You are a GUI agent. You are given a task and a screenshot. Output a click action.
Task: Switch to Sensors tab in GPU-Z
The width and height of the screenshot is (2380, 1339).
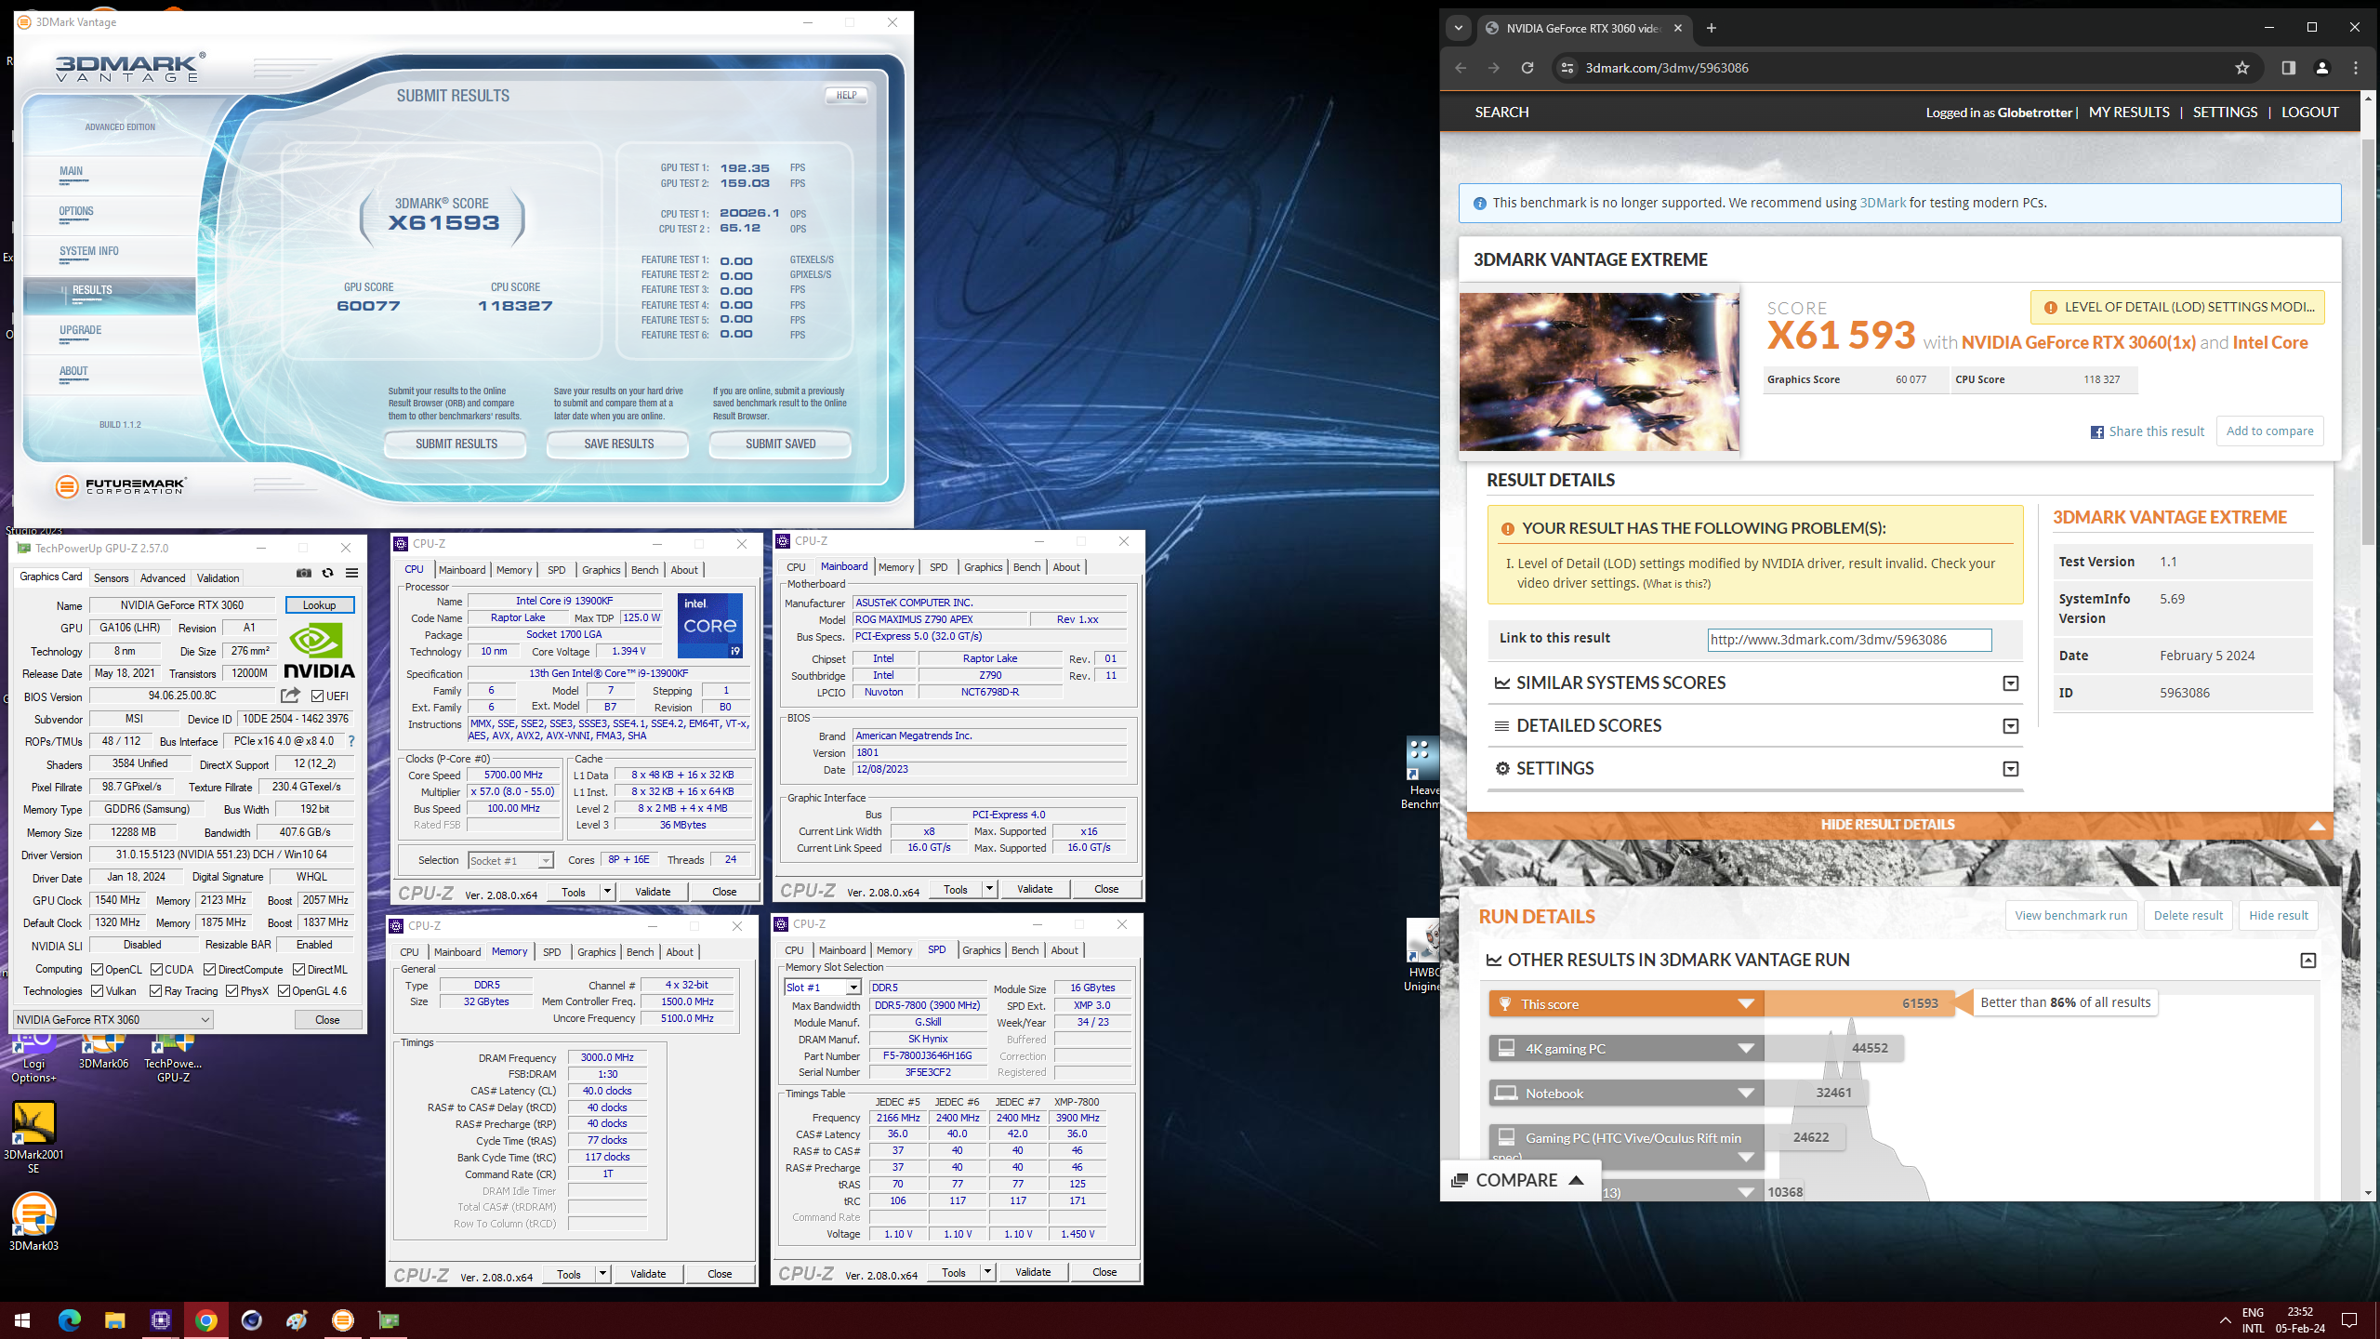tap(112, 578)
